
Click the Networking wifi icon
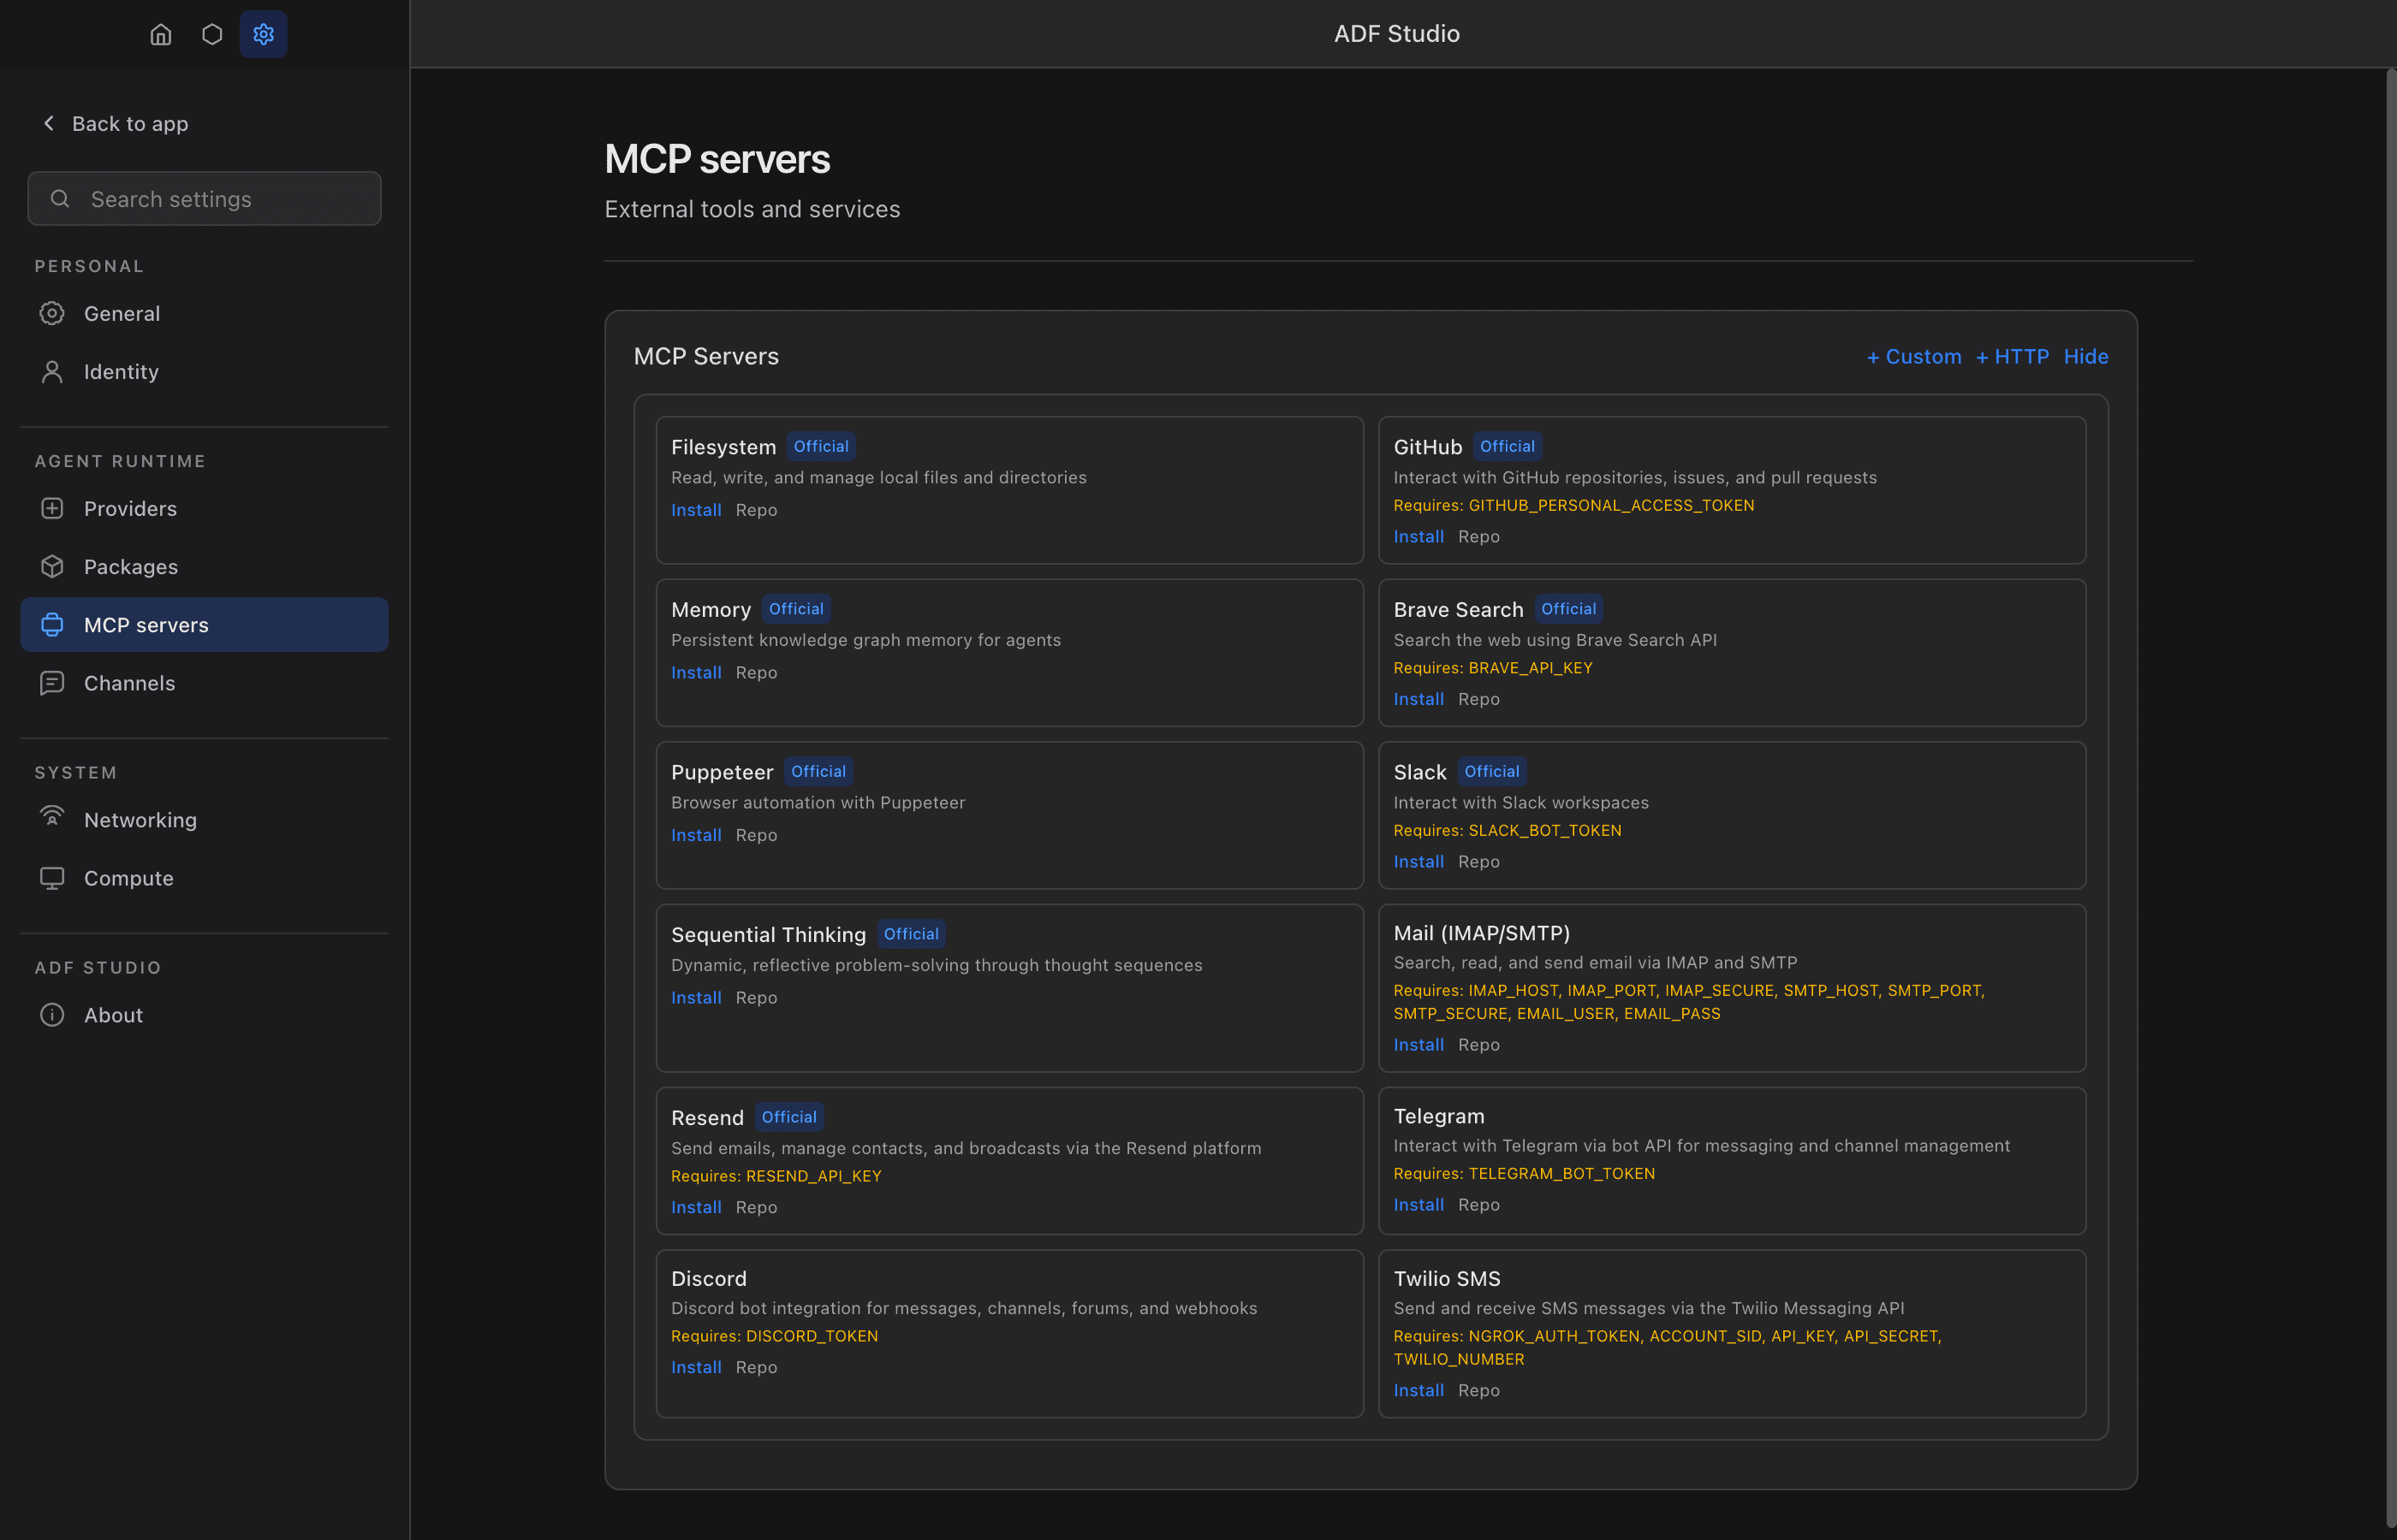(x=52, y=817)
